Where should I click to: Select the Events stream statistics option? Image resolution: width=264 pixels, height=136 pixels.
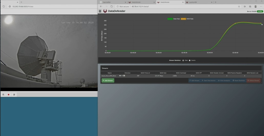pyautogui.click(x=190, y=60)
